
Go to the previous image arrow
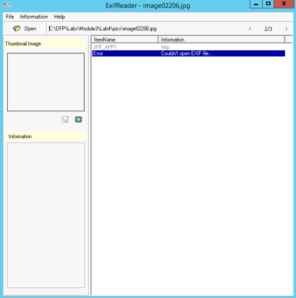coord(250,29)
